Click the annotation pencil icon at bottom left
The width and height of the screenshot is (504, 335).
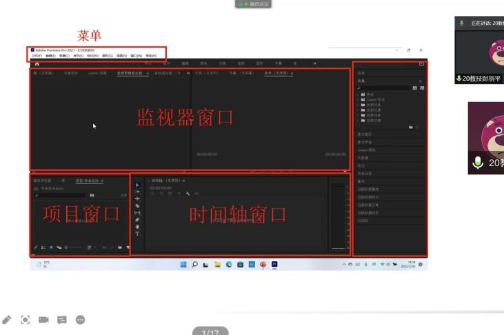pyautogui.click(x=7, y=320)
